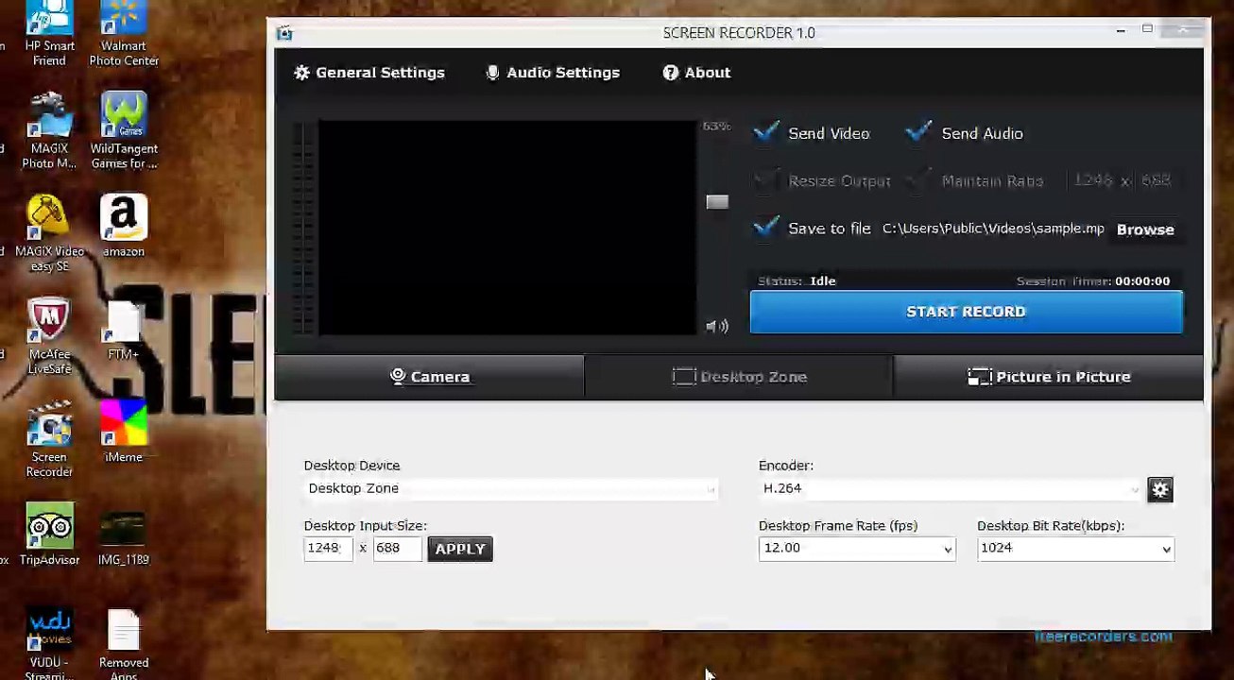Click Browse to choose output file
1234x680 pixels.
(1145, 229)
